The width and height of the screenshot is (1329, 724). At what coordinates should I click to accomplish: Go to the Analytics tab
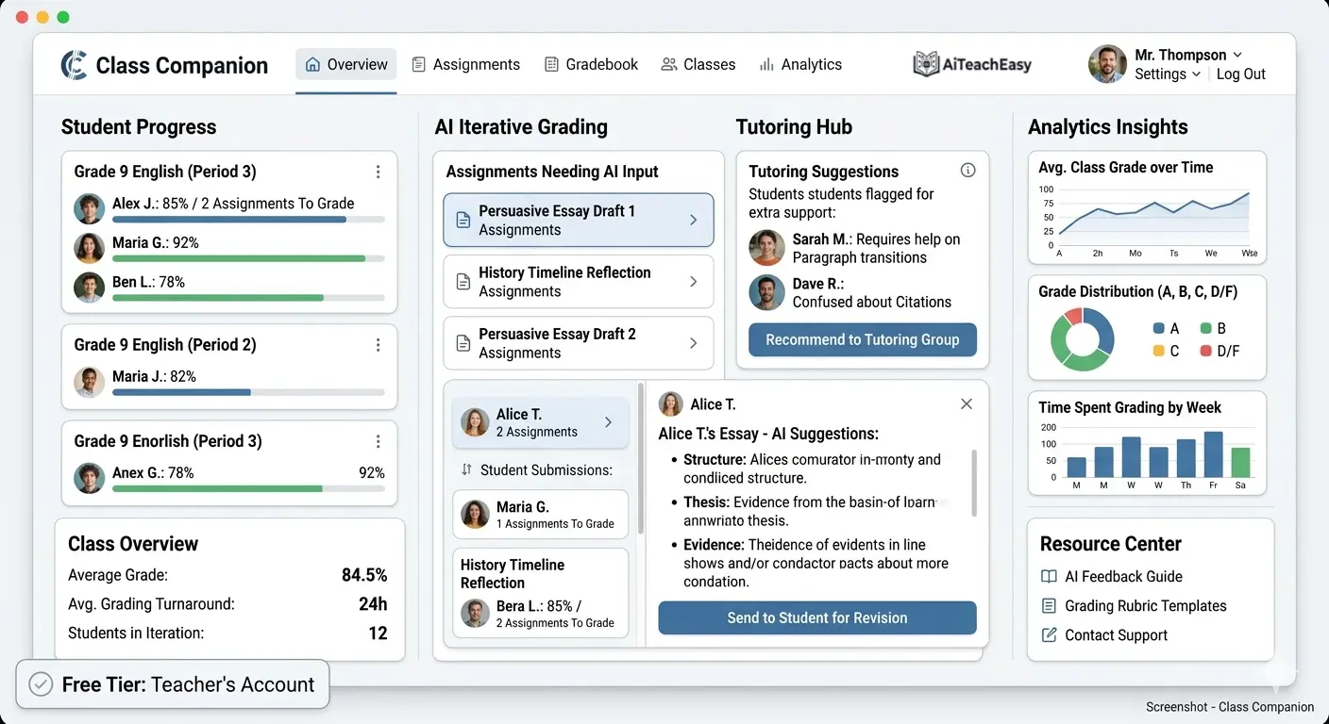coord(800,65)
